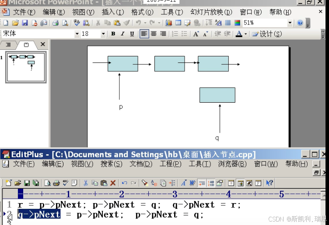329x225 pixels.
Task: Click EditPlus New file icon
Action: click(x=9, y=183)
